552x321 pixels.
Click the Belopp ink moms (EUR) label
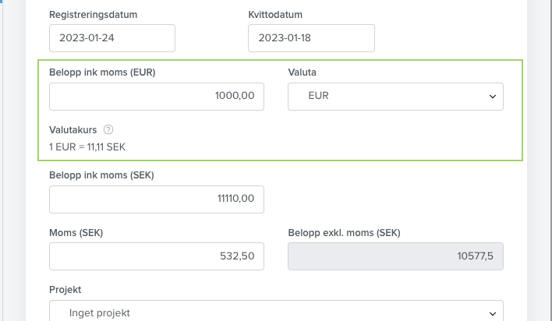tap(102, 72)
